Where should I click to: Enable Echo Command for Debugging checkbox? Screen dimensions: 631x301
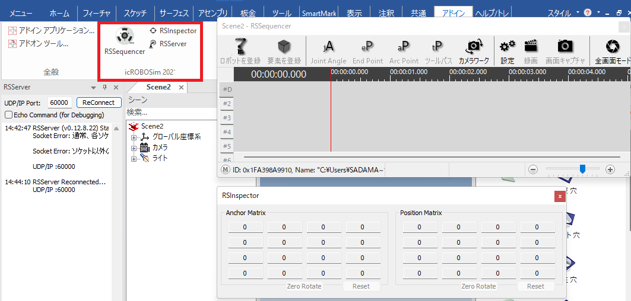coord(8,115)
